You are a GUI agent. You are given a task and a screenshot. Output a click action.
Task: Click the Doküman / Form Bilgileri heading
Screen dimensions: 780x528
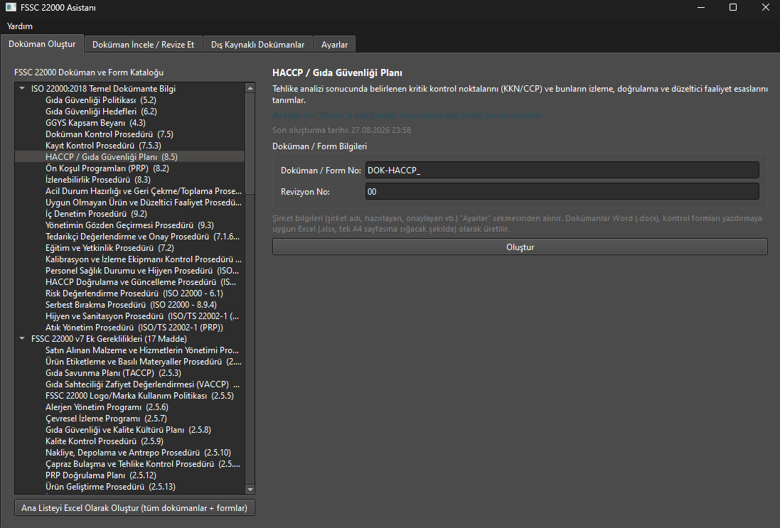point(319,146)
